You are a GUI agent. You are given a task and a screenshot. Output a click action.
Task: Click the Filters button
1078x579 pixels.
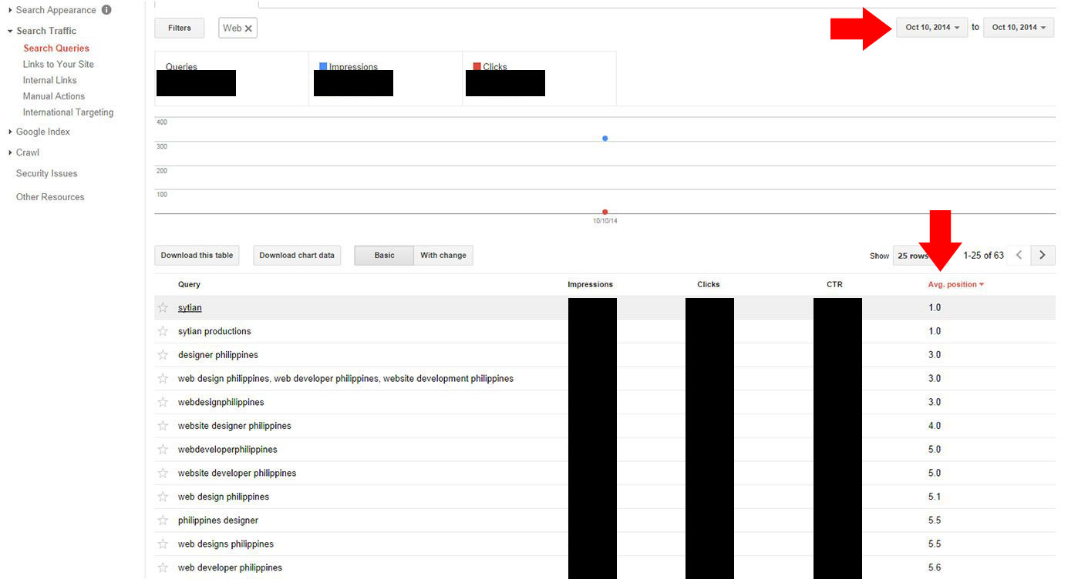[180, 28]
